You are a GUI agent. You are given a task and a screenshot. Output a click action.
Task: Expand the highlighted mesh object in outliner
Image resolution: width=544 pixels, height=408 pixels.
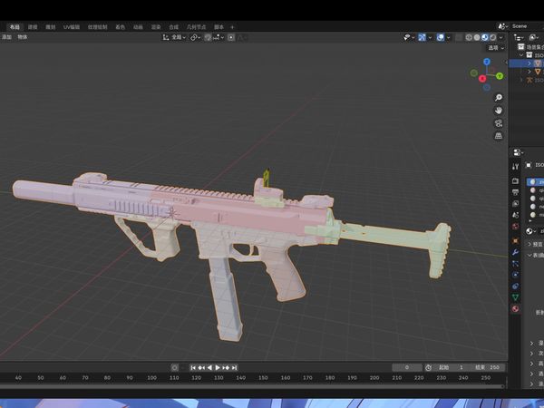[x=529, y=63]
